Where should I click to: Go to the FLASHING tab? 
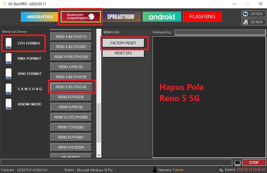point(202,17)
